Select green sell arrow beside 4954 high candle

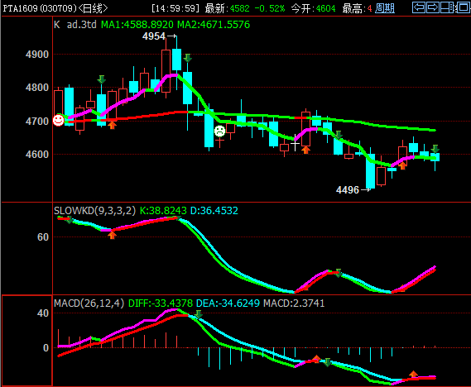pos(188,58)
